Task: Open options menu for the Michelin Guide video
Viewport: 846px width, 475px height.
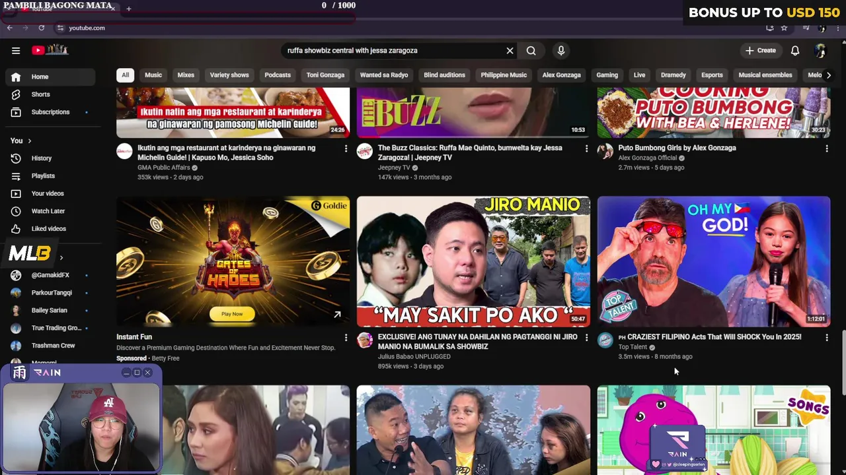Action: (346, 149)
